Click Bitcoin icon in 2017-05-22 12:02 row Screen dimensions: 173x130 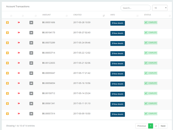7,53
